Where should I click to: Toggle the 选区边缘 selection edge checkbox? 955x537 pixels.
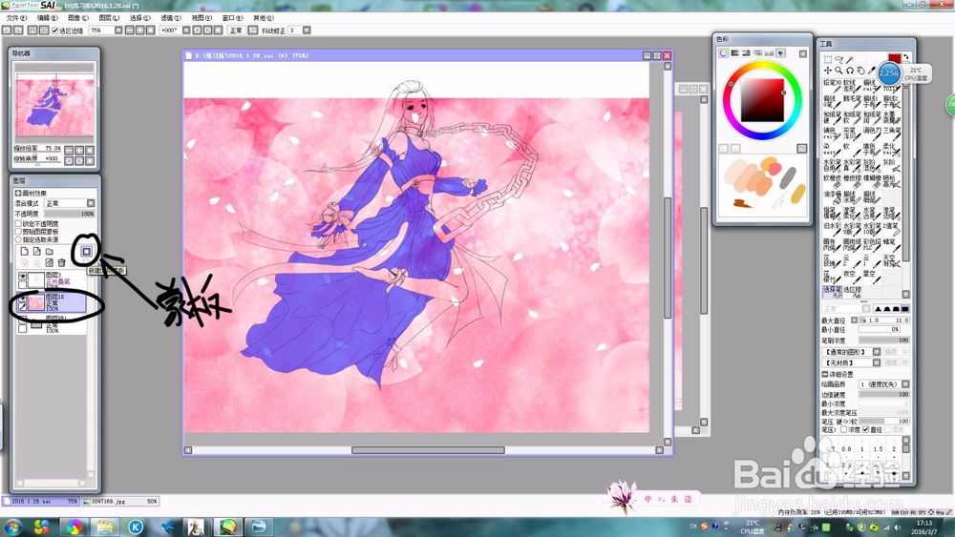pyautogui.click(x=54, y=31)
